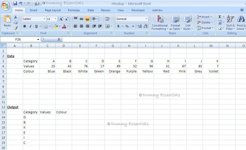Click the AutoSum sigma icon
Image resolution: width=246 pixels, height=150 pixels.
tap(220, 17)
